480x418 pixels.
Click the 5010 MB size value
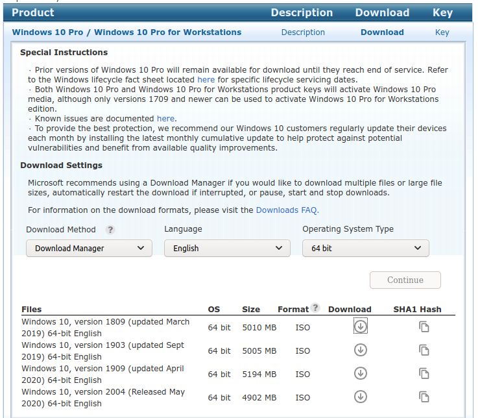tap(259, 328)
